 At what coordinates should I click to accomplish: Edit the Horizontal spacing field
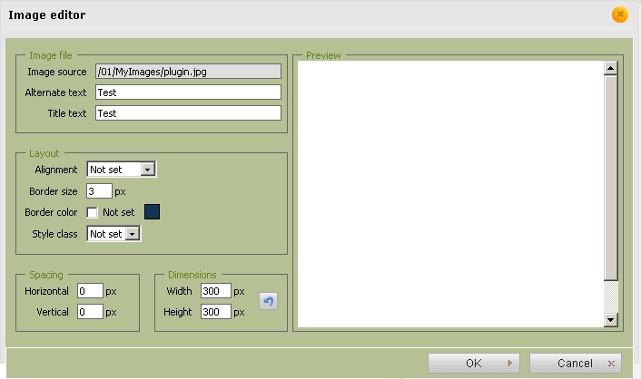90,291
